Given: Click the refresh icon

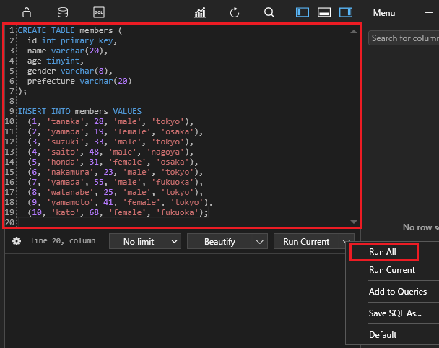Looking at the screenshot, I should click(235, 12).
